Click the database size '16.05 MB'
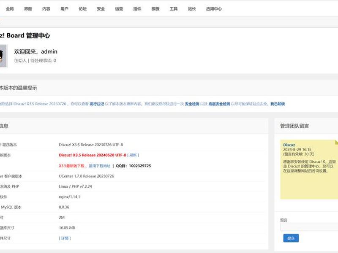 click(67, 228)
